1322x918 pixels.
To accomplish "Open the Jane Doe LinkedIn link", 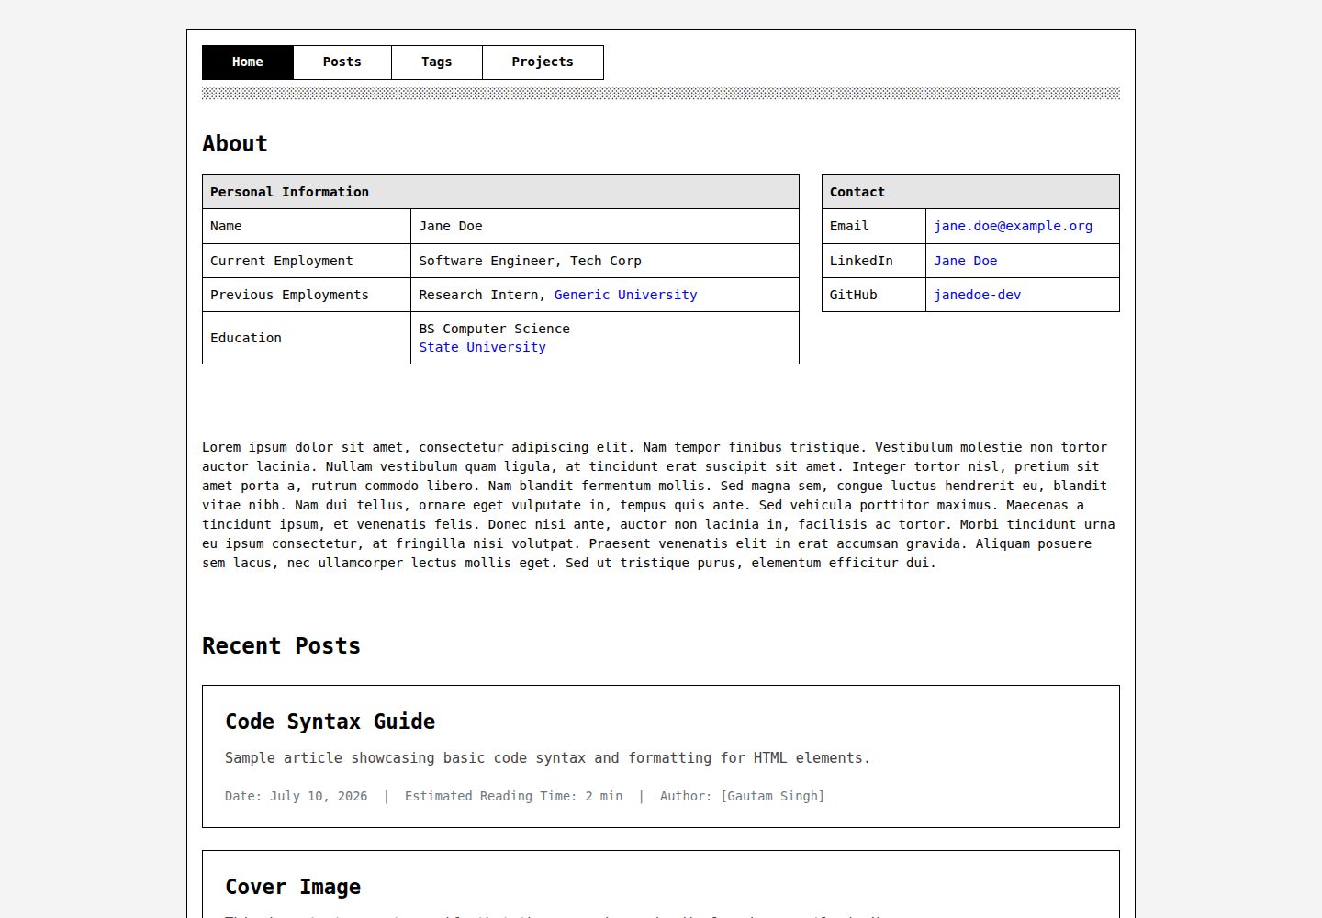I will [965, 261].
